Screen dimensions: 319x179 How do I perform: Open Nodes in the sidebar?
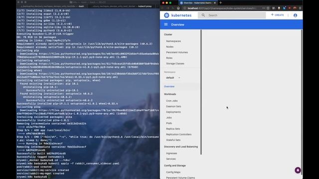pyautogui.click(x=169, y=47)
